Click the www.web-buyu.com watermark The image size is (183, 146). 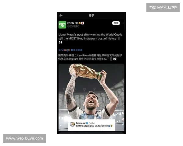click(x=24, y=138)
